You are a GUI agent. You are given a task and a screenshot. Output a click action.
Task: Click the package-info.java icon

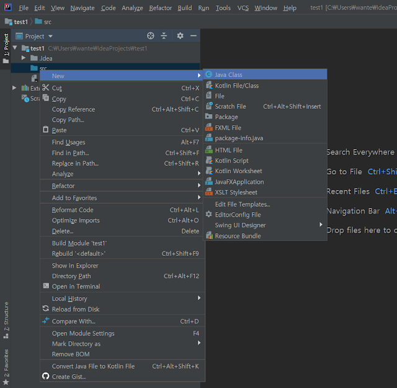tap(209, 138)
